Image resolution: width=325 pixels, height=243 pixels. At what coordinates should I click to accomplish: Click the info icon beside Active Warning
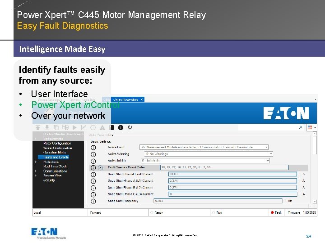pos(93,154)
